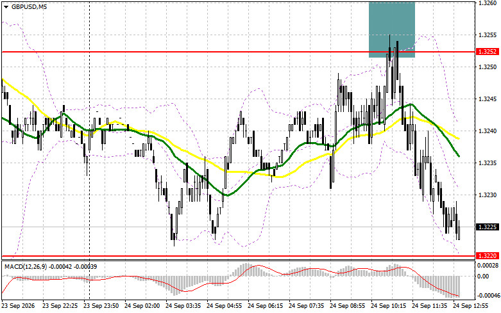Click the 1.3240 price scale label
The height and width of the screenshot is (313, 501).
coord(487,131)
